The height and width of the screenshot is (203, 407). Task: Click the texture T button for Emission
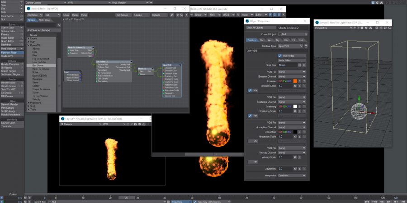(304, 81)
